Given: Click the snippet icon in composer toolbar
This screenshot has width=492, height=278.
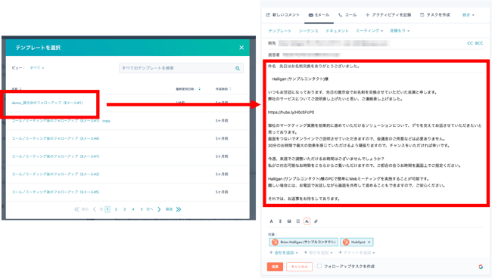Looking at the screenshot, I should click(297, 221).
